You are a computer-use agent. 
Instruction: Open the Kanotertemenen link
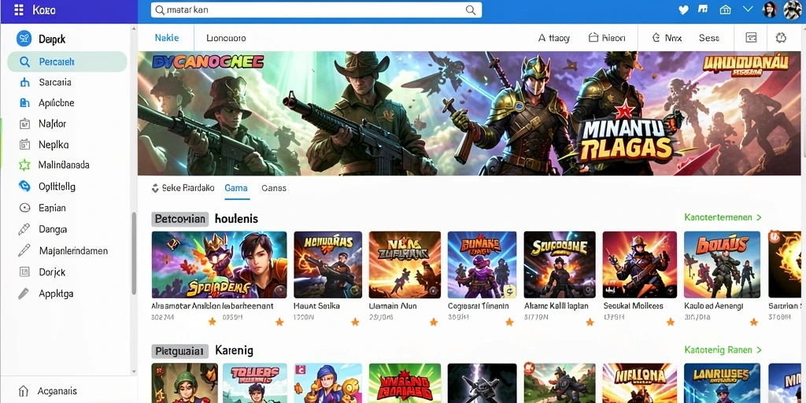[723, 217]
